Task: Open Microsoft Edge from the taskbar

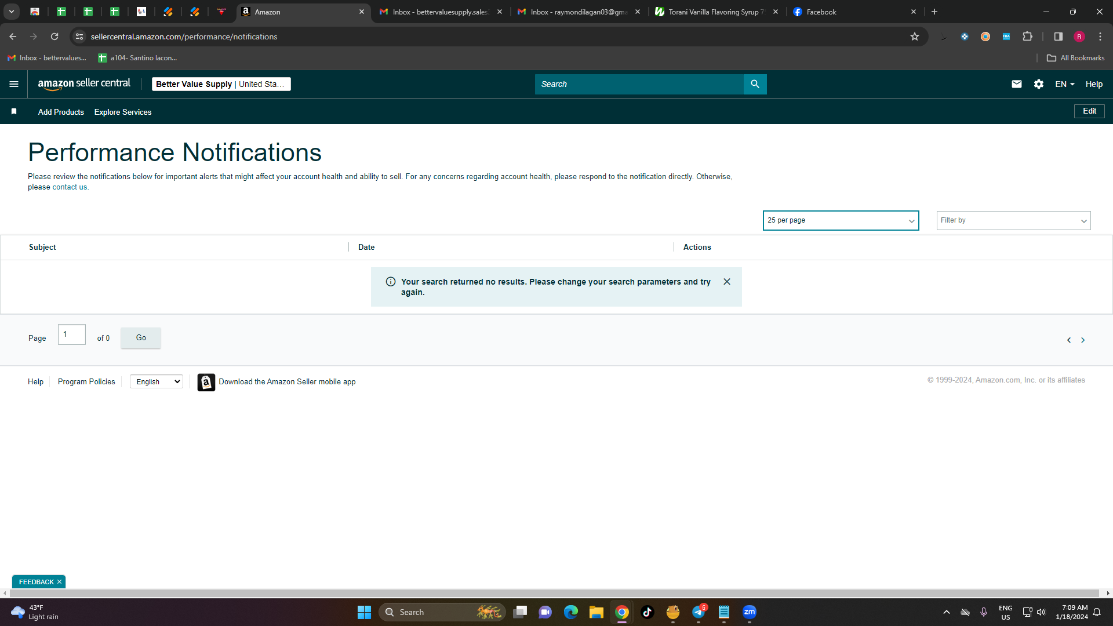Action: pos(571,612)
